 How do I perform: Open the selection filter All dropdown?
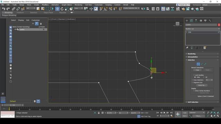(x=31, y=8)
